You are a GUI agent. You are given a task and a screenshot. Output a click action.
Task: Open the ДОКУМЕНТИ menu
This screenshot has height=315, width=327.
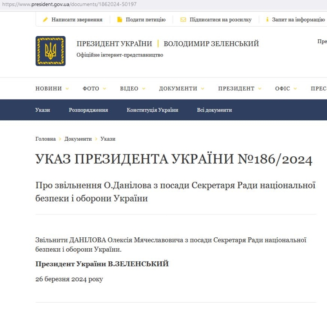click(x=178, y=89)
